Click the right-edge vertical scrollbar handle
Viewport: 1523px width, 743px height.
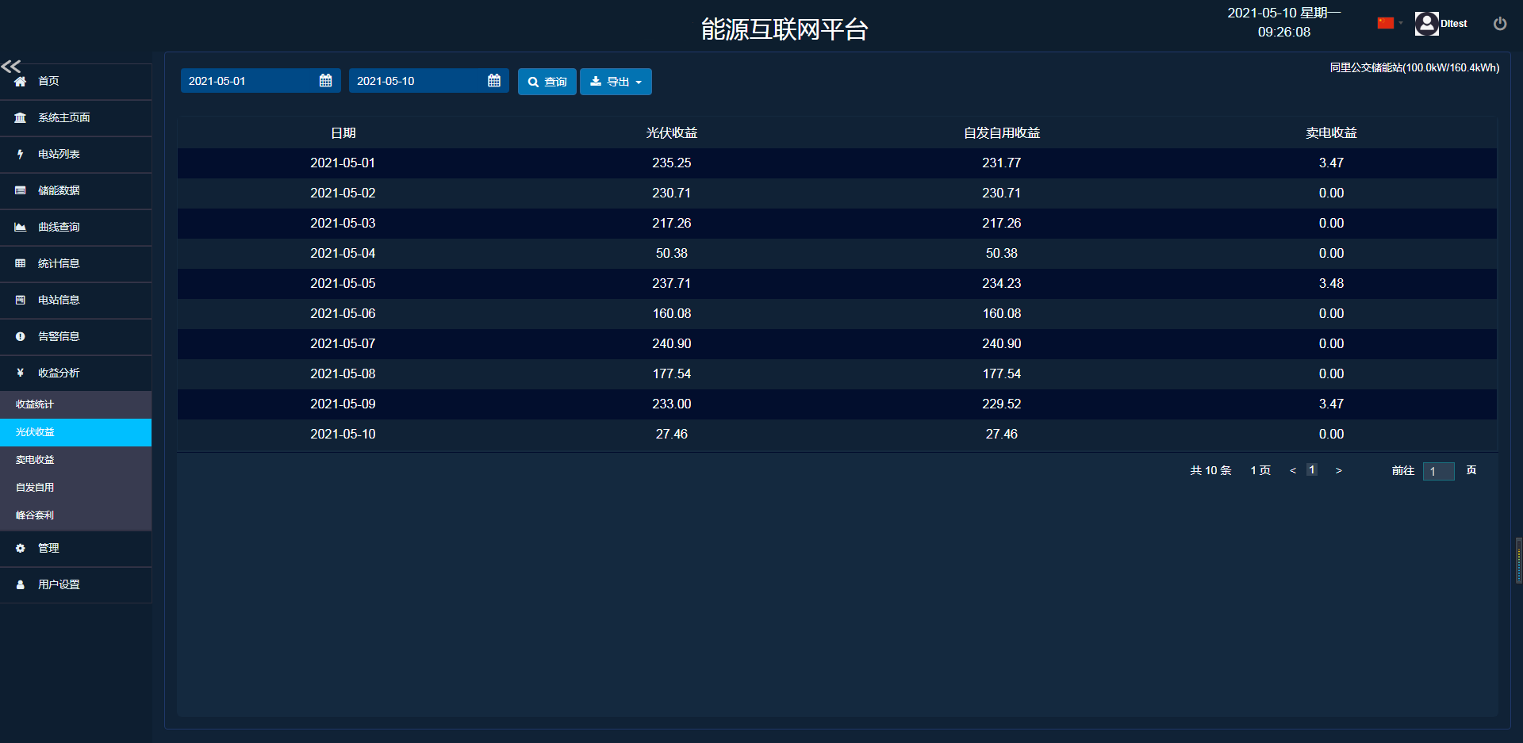[1518, 561]
